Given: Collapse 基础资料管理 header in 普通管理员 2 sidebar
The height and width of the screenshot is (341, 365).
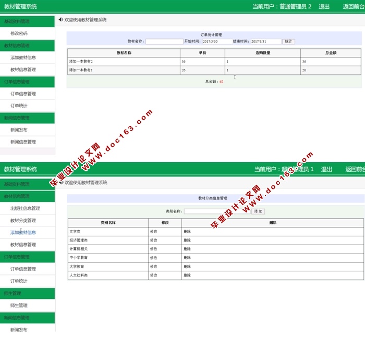Looking at the screenshot, I should tap(27, 21).
